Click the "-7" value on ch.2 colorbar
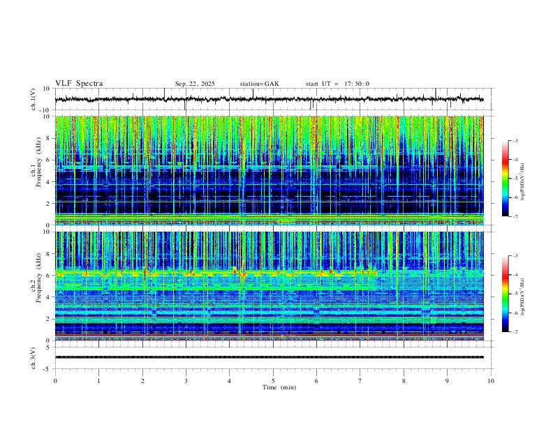 pos(515,332)
